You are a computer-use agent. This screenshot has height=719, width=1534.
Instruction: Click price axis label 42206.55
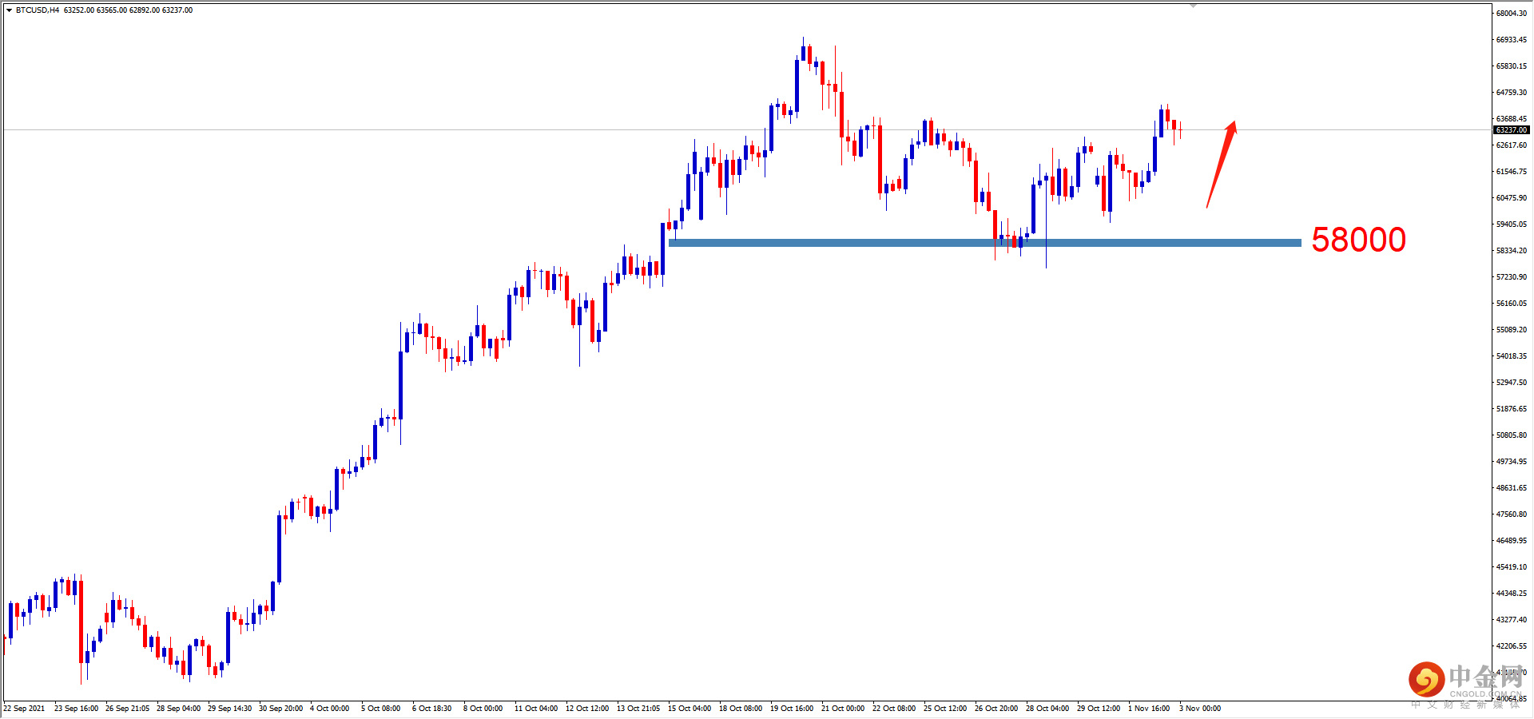coord(1512,646)
